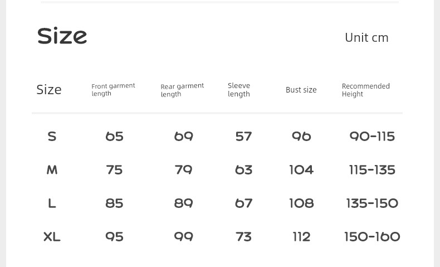Click the sleeve length value 57

click(x=243, y=137)
